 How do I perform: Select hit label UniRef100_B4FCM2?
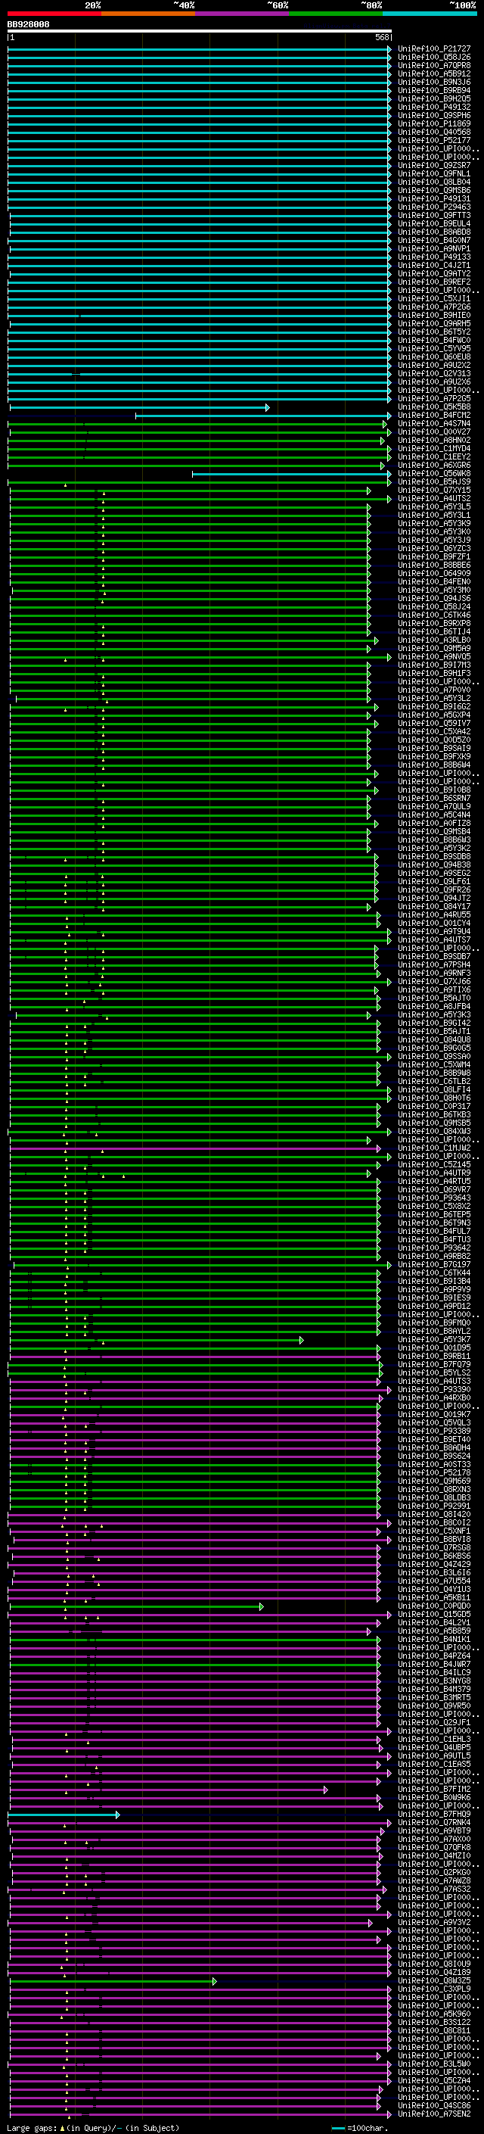coord(433,415)
